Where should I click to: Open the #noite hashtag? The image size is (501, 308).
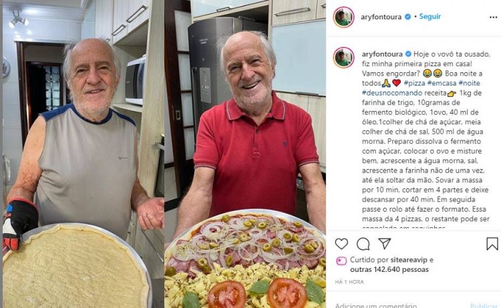(469, 83)
